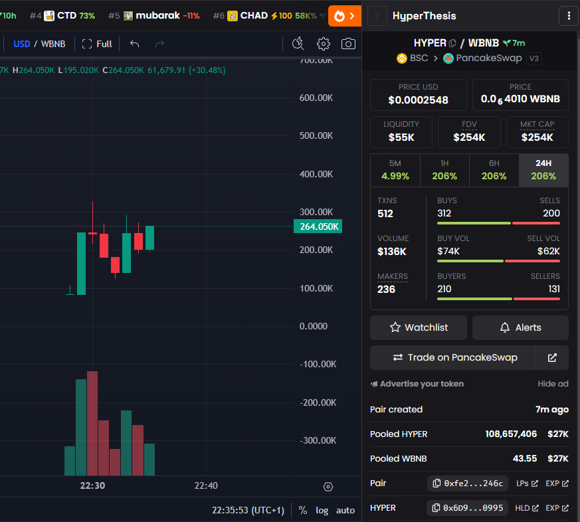This screenshot has width=580, height=522.
Task: Click the Pair created 7m ago value
Action: pos(552,410)
